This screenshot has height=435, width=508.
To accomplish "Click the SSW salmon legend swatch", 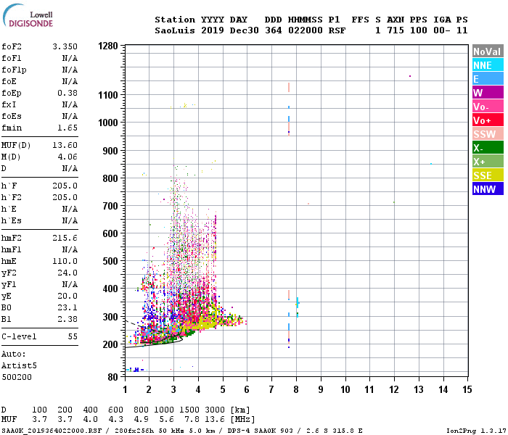I will [x=488, y=134].
